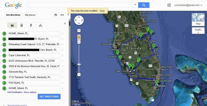Print the directions using printer icon
Viewport: 207px width, 106px height.
[x=56, y=15]
